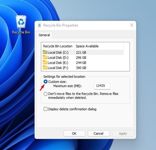Click the Local Disk (D:) label text
The height and width of the screenshot is (150, 156).
58,57
